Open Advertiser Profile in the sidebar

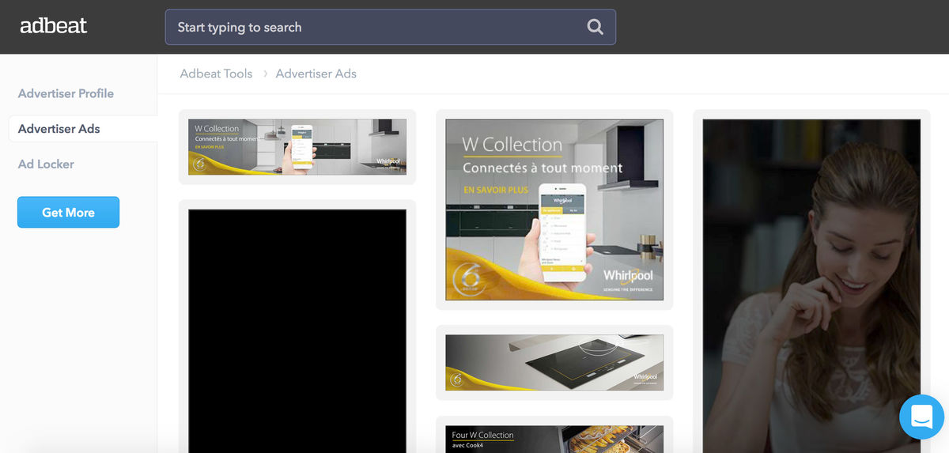click(x=66, y=93)
